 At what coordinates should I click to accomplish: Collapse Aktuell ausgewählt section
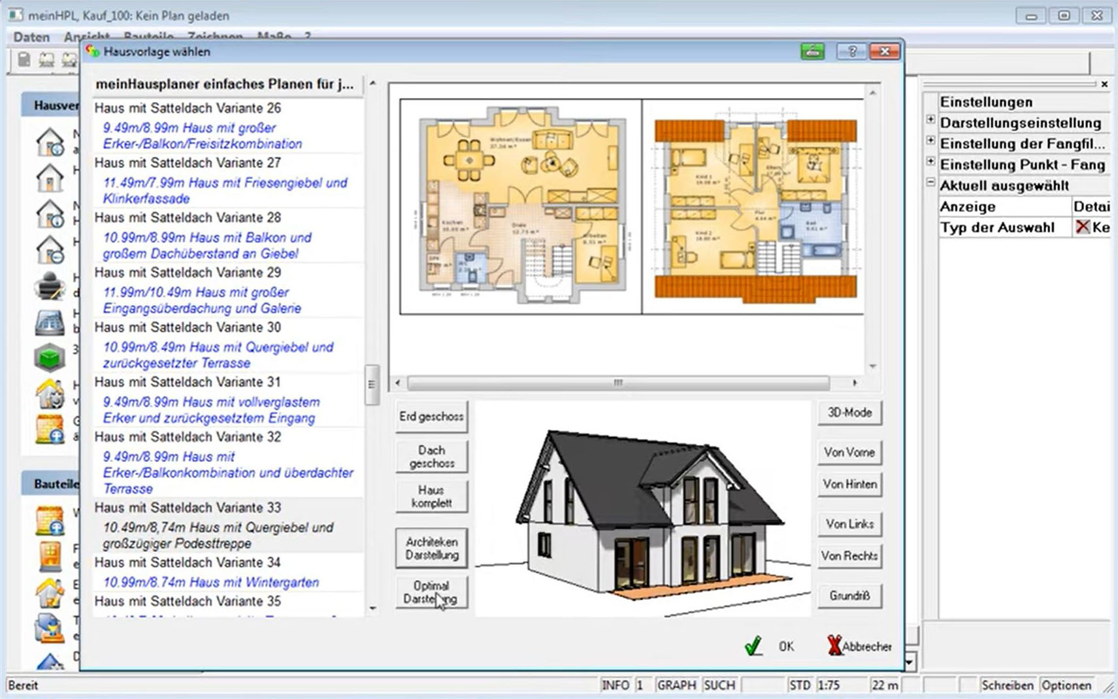[x=930, y=184]
